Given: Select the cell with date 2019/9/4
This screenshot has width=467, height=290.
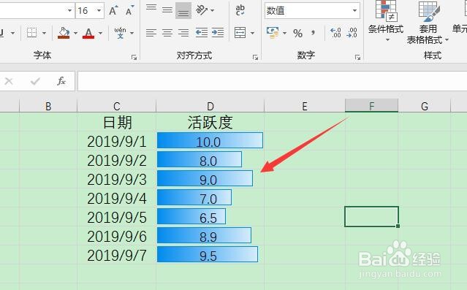Looking at the screenshot, I should (x=117, y=198).
